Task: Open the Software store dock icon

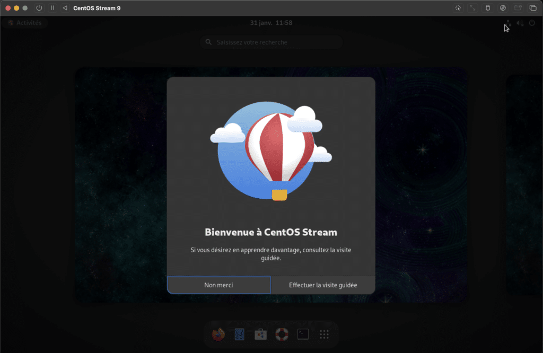Action: 260,334
